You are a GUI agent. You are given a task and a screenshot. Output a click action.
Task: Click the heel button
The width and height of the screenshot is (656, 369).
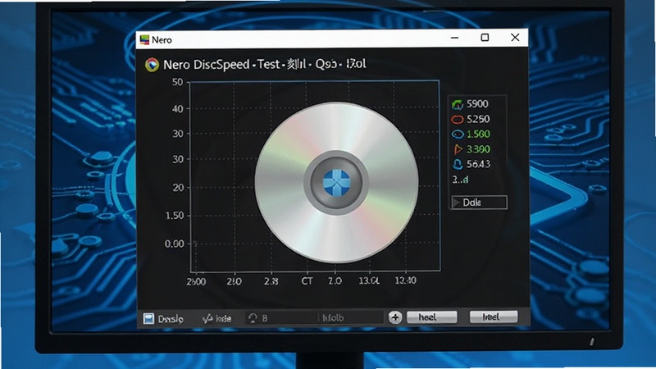click(x=432, y=317)
